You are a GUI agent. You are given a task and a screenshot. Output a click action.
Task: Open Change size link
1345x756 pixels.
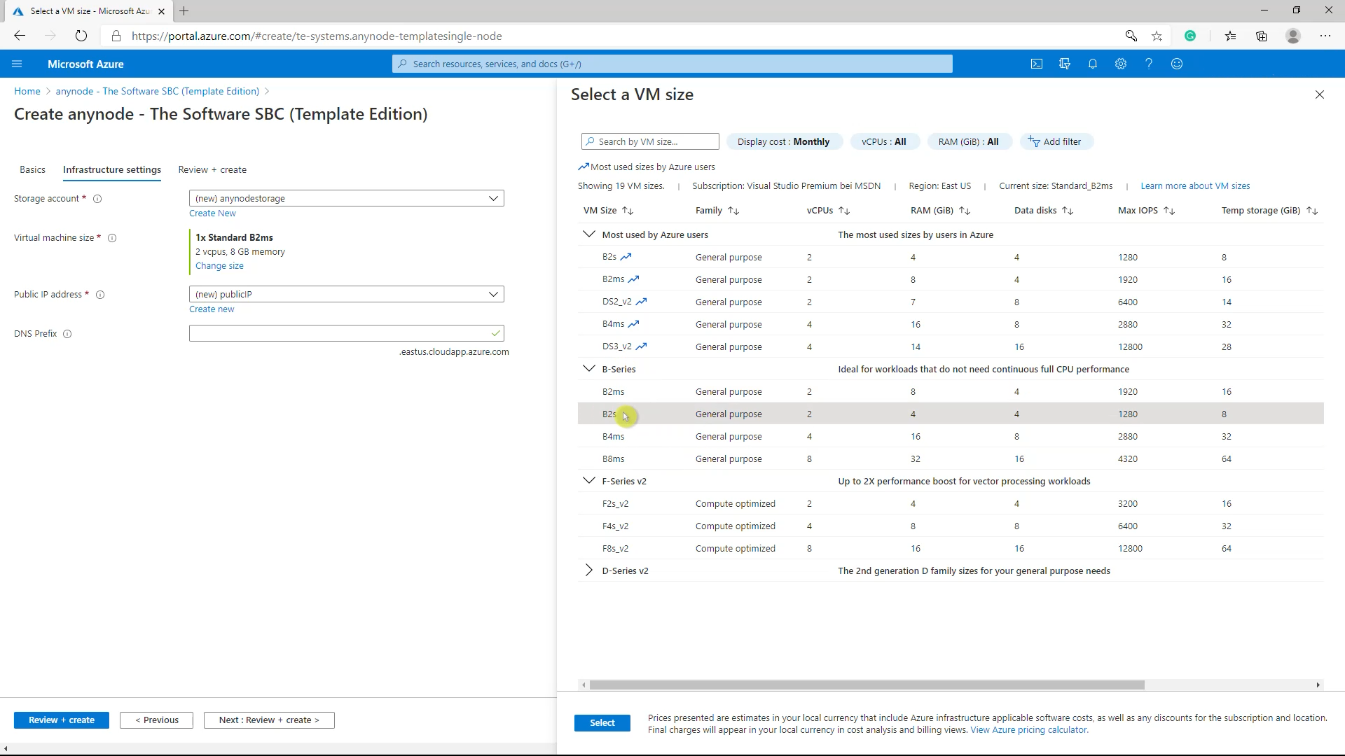click(x=219, y=266)
